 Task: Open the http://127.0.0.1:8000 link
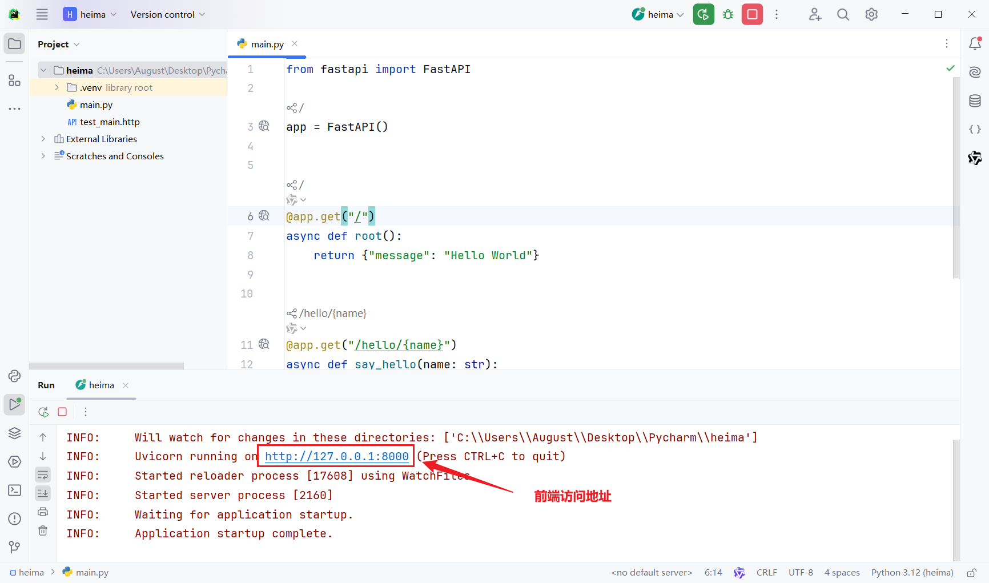tap(336, 456)
